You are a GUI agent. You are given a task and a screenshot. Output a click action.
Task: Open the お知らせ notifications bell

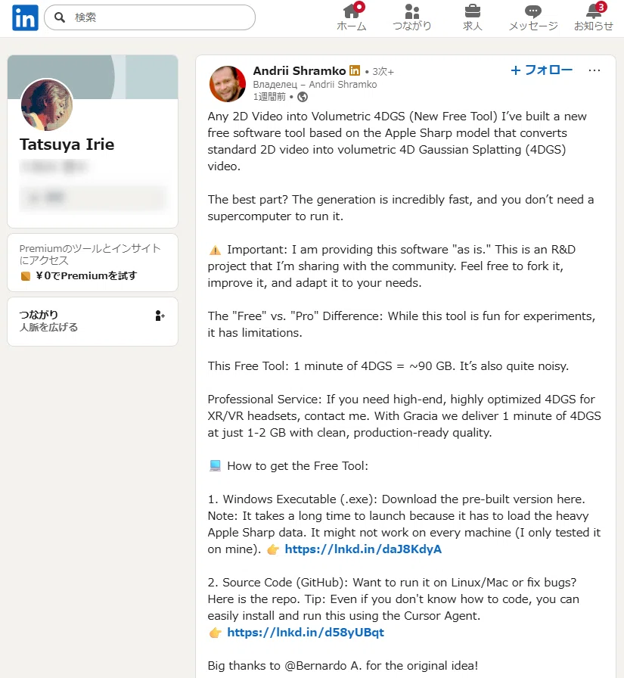coord(595,11)
